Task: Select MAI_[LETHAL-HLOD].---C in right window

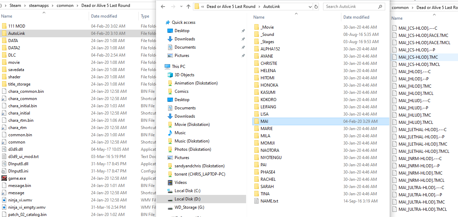Action: [422, 130]
